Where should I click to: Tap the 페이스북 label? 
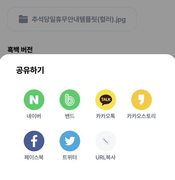34,157
